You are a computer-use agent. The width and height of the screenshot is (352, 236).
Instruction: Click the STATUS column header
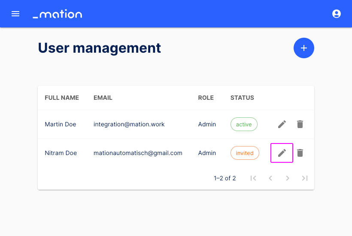(x=242, y=98)
